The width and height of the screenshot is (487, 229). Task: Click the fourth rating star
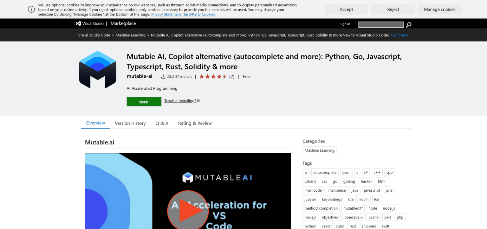(x=219, y=76)
